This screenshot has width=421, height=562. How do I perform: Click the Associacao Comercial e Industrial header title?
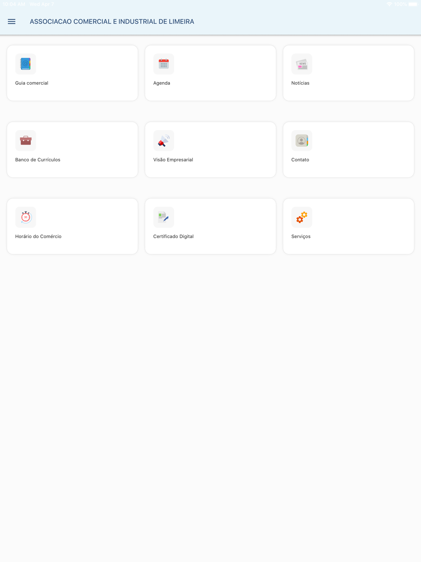click(112, 21)
